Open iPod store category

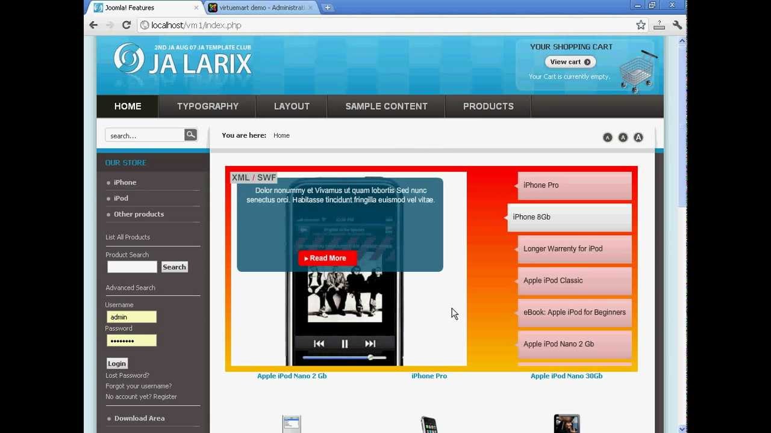121,198
